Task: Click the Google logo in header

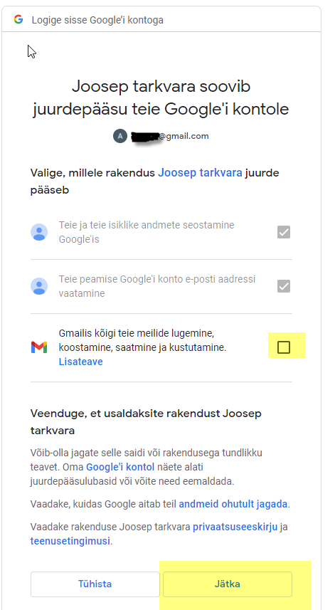Action: (x=18, y=19)
